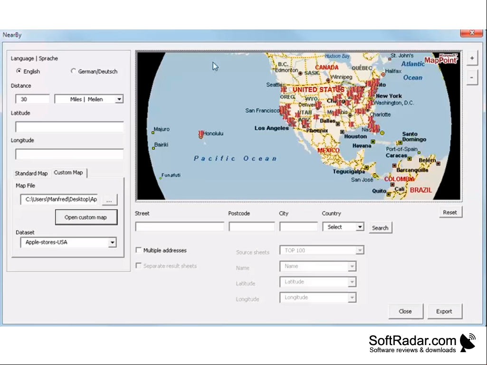Image resolution: width=487 pixels, height=365 pixels.
Task: Click the Open custom map button
Action: pos(86,217)
